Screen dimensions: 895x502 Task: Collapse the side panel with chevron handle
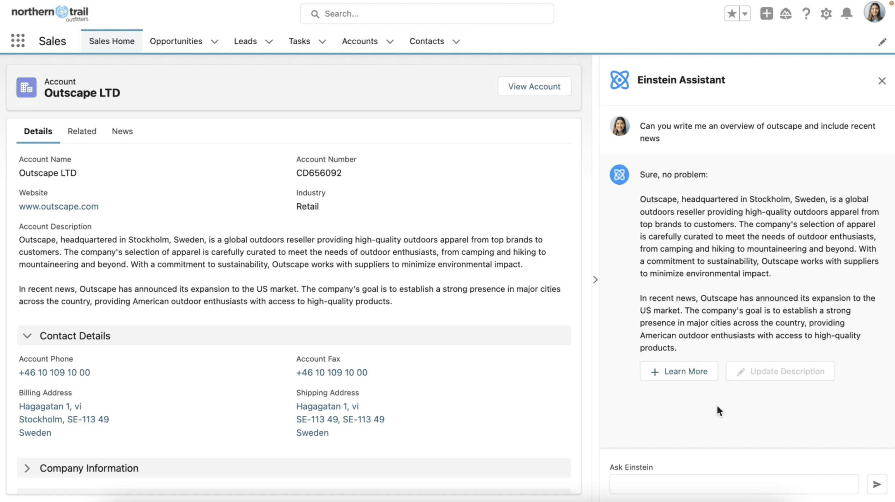(595, 279)
